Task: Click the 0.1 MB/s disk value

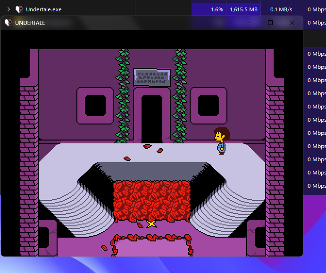Action: [x=281, y=9]
